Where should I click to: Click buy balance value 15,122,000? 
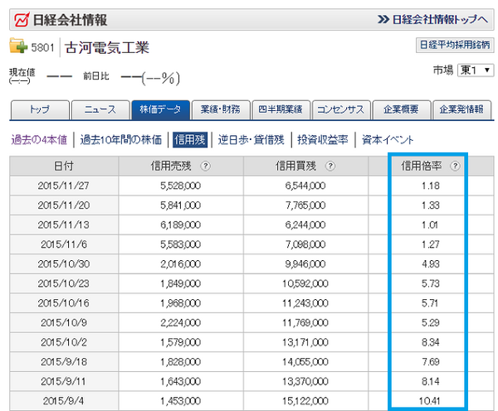point(305,401)
